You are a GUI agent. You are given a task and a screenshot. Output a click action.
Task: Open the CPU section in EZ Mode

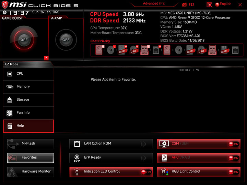coord(28,74)
